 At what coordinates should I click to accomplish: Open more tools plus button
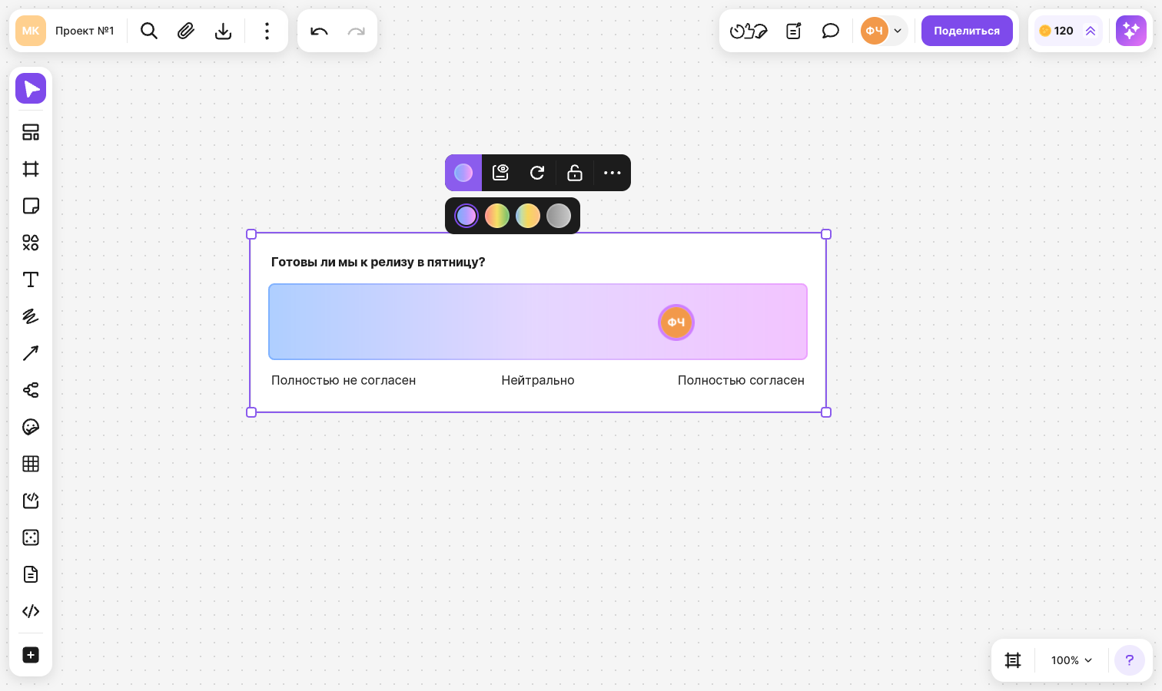(x=31, y=655)
